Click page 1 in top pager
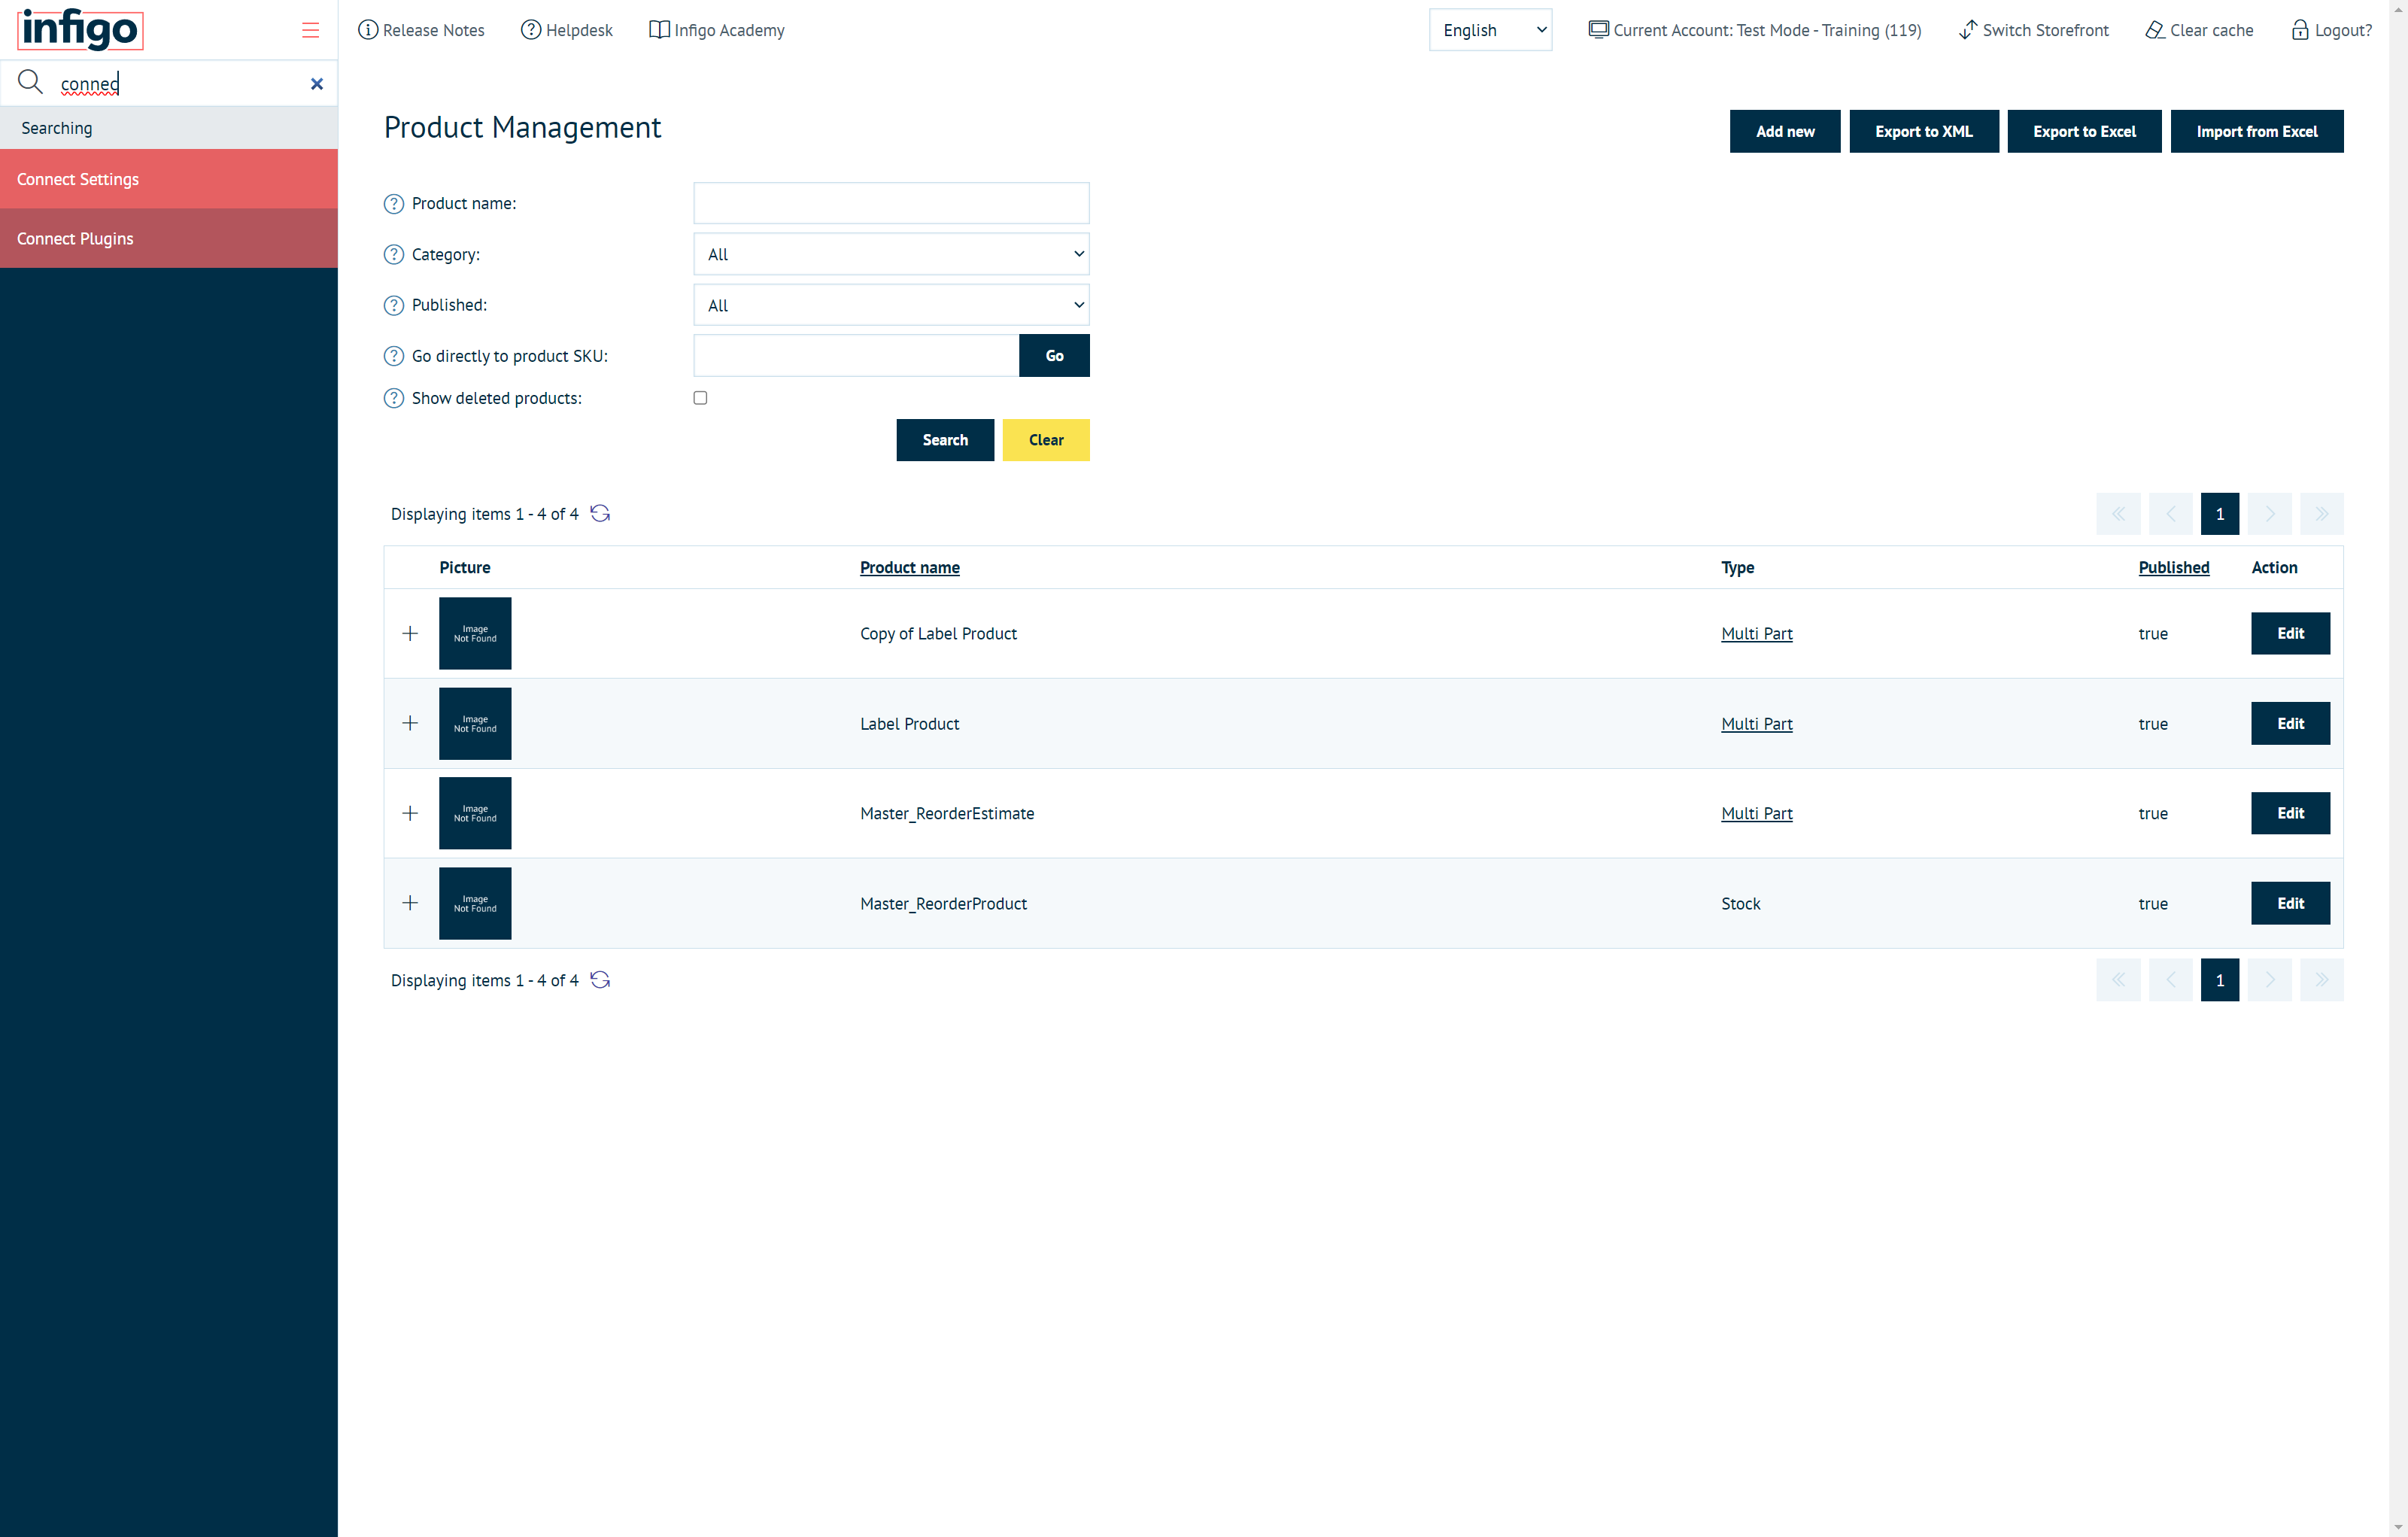Viewport: 2408px width, 1537px height. pyautogui.click(x=2220, y=514)
